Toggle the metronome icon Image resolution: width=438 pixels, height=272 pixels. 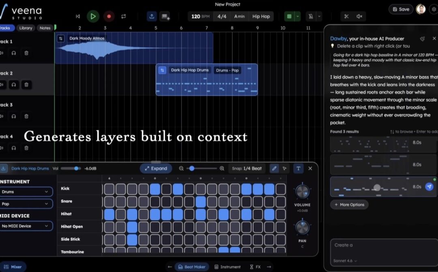tap(311, 17)
